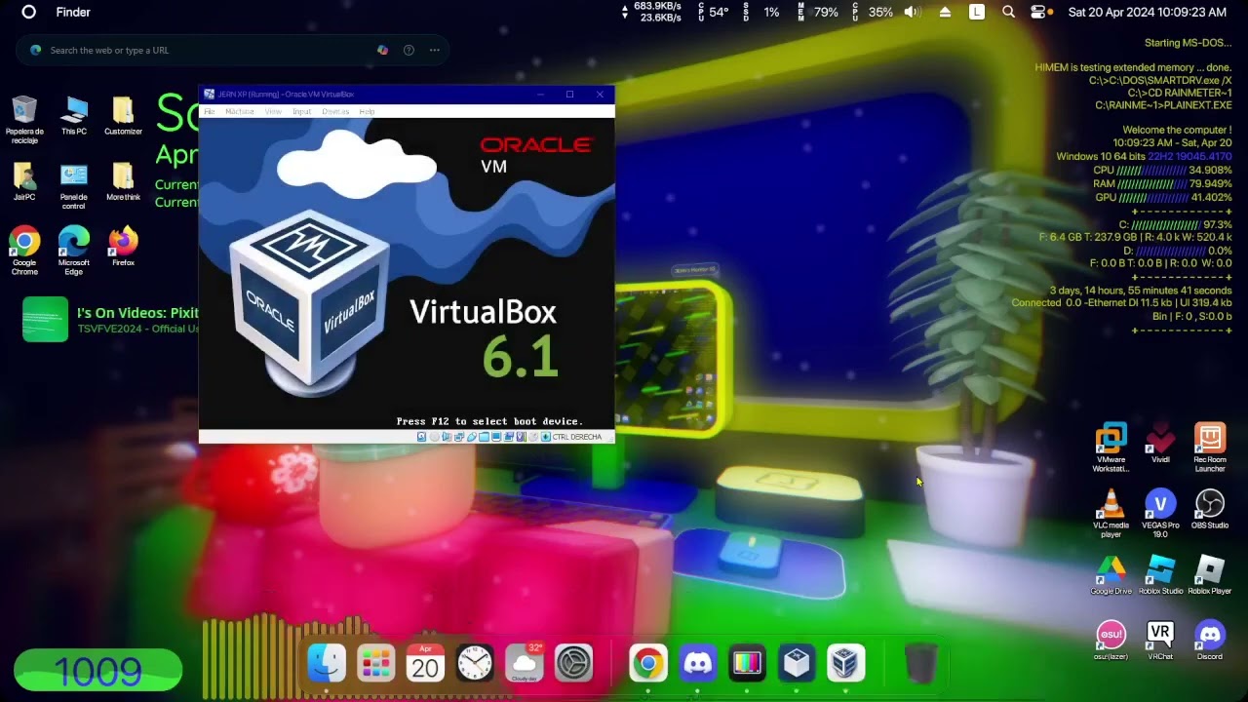This screenshot has height=702, width=1248.
Task: Open the Clock icon in the dock
Action: [x=475, y=664]
